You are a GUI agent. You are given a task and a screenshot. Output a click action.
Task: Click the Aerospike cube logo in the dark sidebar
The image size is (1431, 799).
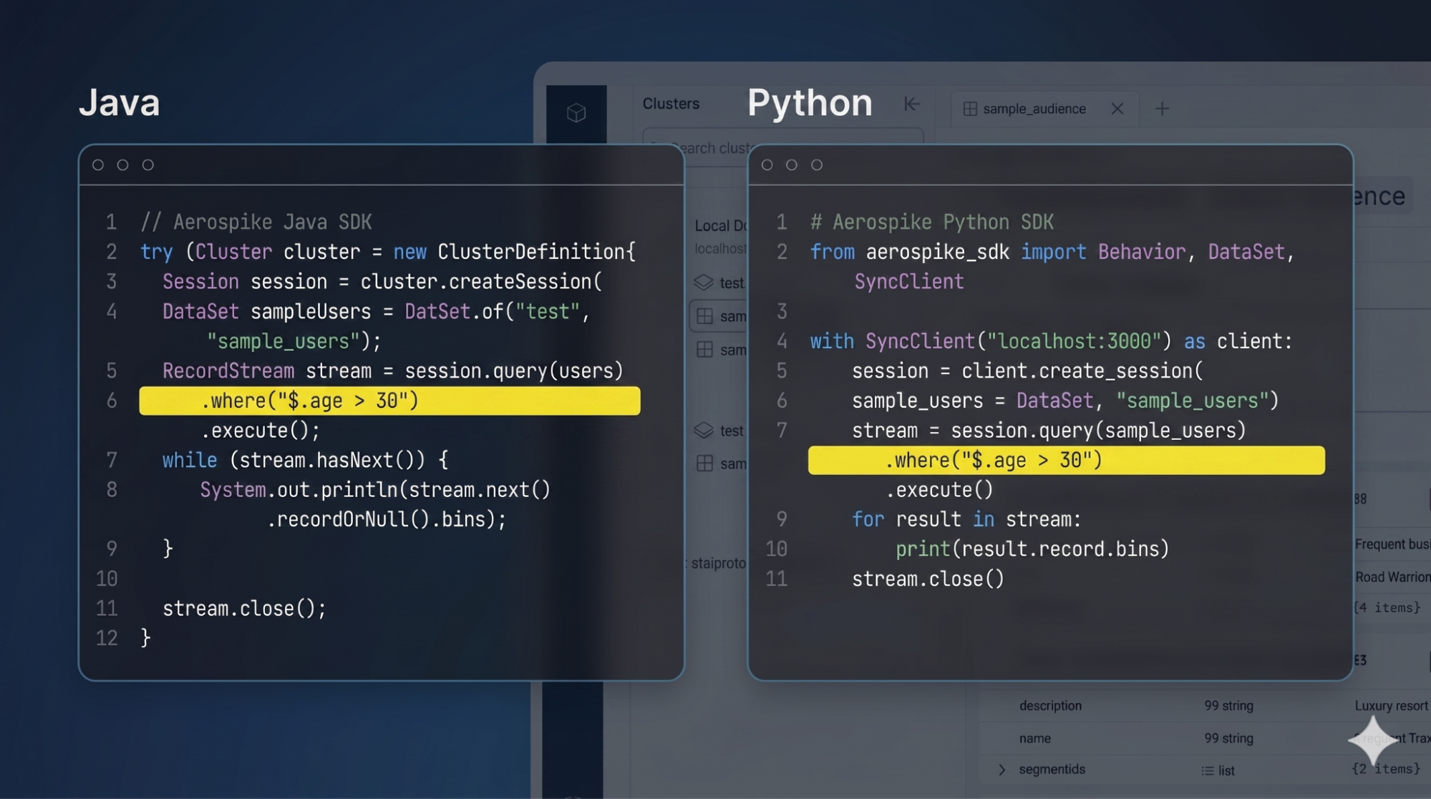(577, 112)
